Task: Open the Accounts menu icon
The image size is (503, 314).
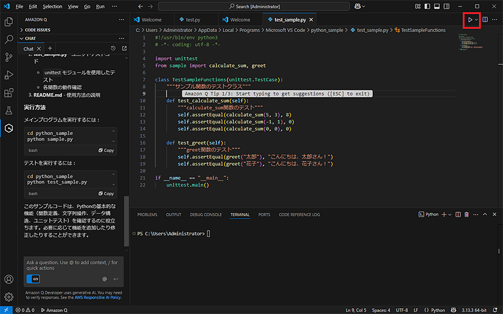Action: tap(9, 280)
